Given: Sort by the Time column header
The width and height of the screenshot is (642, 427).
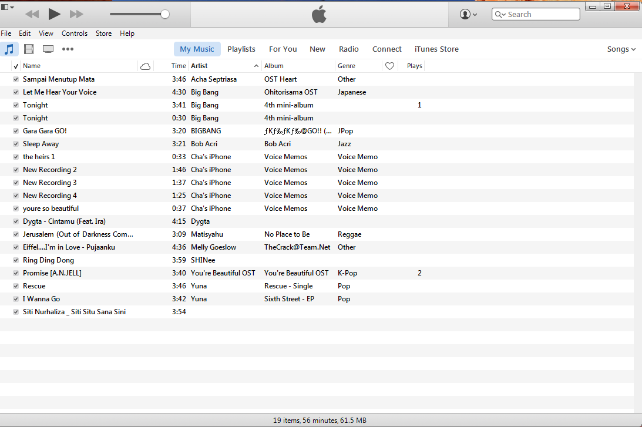Looking at the screenshot, I should pos(179,66).
